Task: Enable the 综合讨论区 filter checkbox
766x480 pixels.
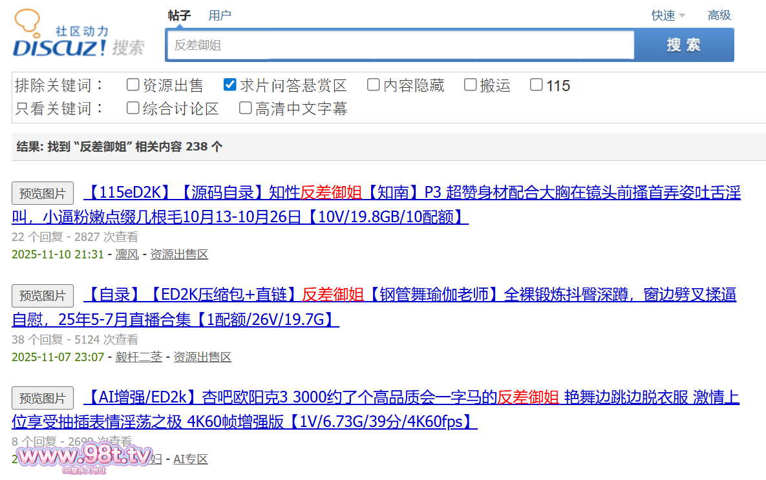Action: (x=133, y=108)
